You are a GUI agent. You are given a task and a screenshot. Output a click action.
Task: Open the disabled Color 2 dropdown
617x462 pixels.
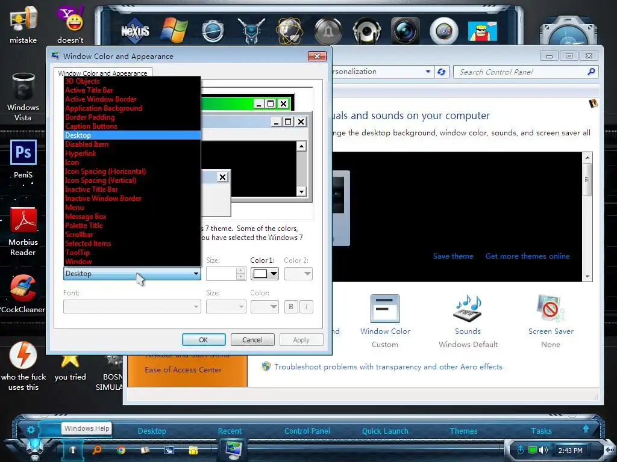pos(298,274)
